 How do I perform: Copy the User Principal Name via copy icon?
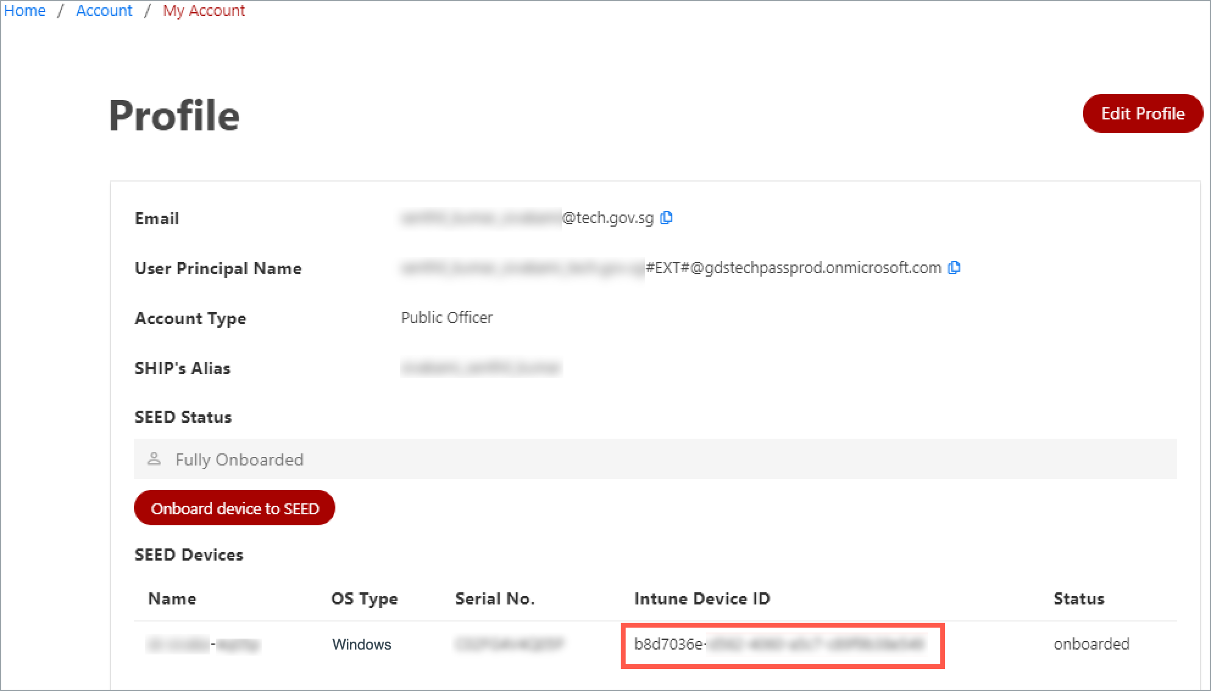(954, 268)
